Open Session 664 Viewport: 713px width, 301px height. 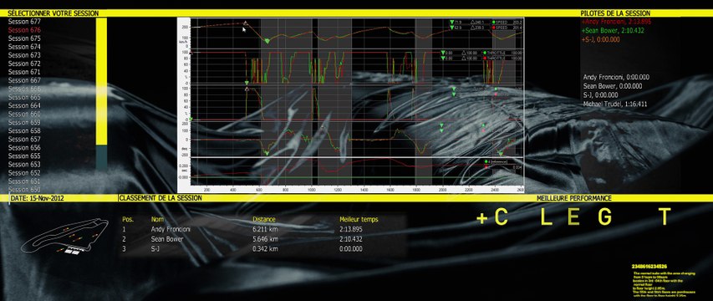(24, 105)
